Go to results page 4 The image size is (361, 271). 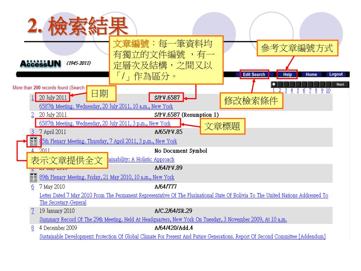tap(292, 90)
